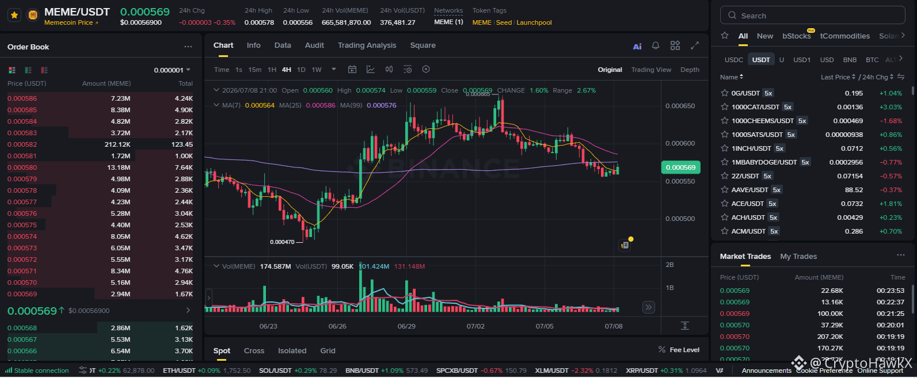The width and height of the screenshot is (917, 378).
Task: Favorite the 1000CAT/USDT pair
Action: click(725, 107)
